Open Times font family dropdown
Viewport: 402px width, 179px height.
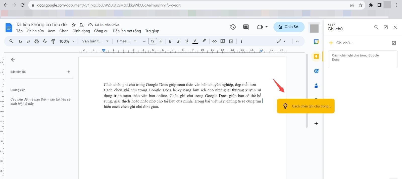coord(126,41)
